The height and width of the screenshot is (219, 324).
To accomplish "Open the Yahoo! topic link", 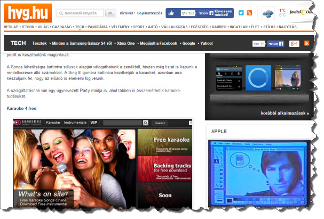I will pyautogui.click(x=207, y=43).
